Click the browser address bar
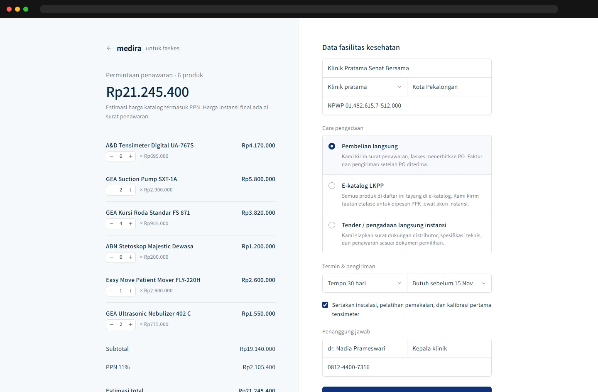This screenshot has height=392, width=598. (299, 9)
